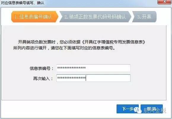The width and height of the screenshot is (172, 119).
Task: Focus the 信息表编号 input field
Action: (x=93, y=68)
